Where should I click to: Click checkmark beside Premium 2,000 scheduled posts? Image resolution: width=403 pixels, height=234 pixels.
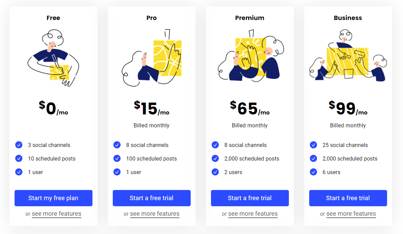pyautogui.click(x=215, y=158)
